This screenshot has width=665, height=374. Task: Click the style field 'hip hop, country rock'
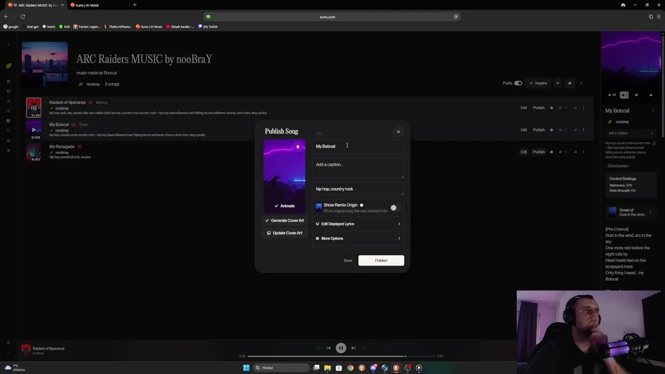pyautogui.click(x=358, y=189)
